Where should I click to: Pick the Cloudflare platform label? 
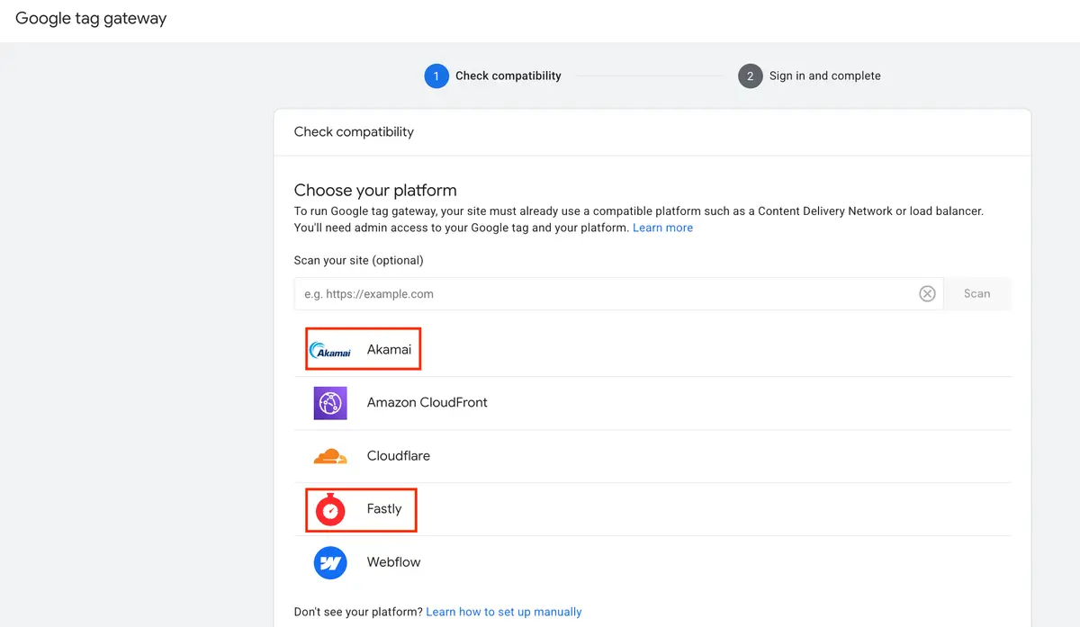[399, 456]
